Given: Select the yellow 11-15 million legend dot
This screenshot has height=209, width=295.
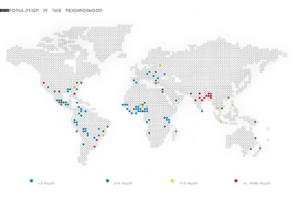Looking at the screenshot, I should 172,180.
